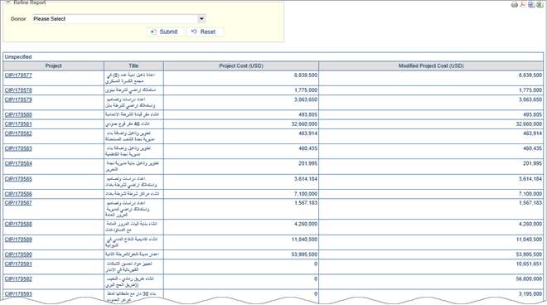547x305 pixels.
Task: Open project CIP/170577
Action: point(18,75)
